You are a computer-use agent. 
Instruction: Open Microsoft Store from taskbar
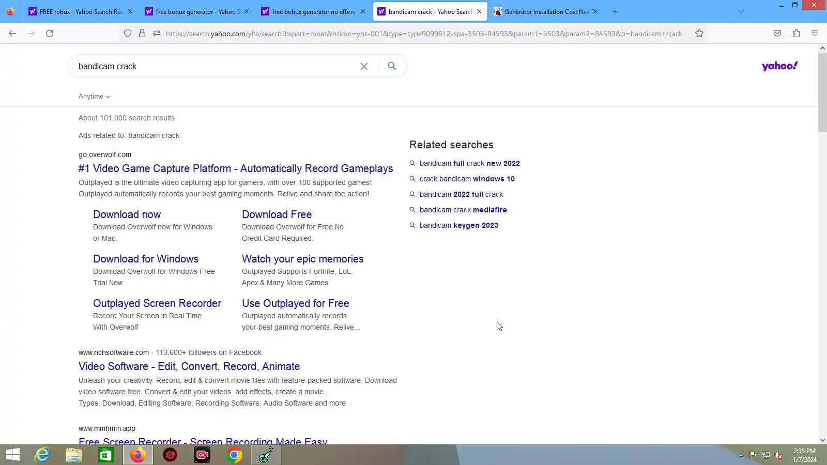[106, 455]
